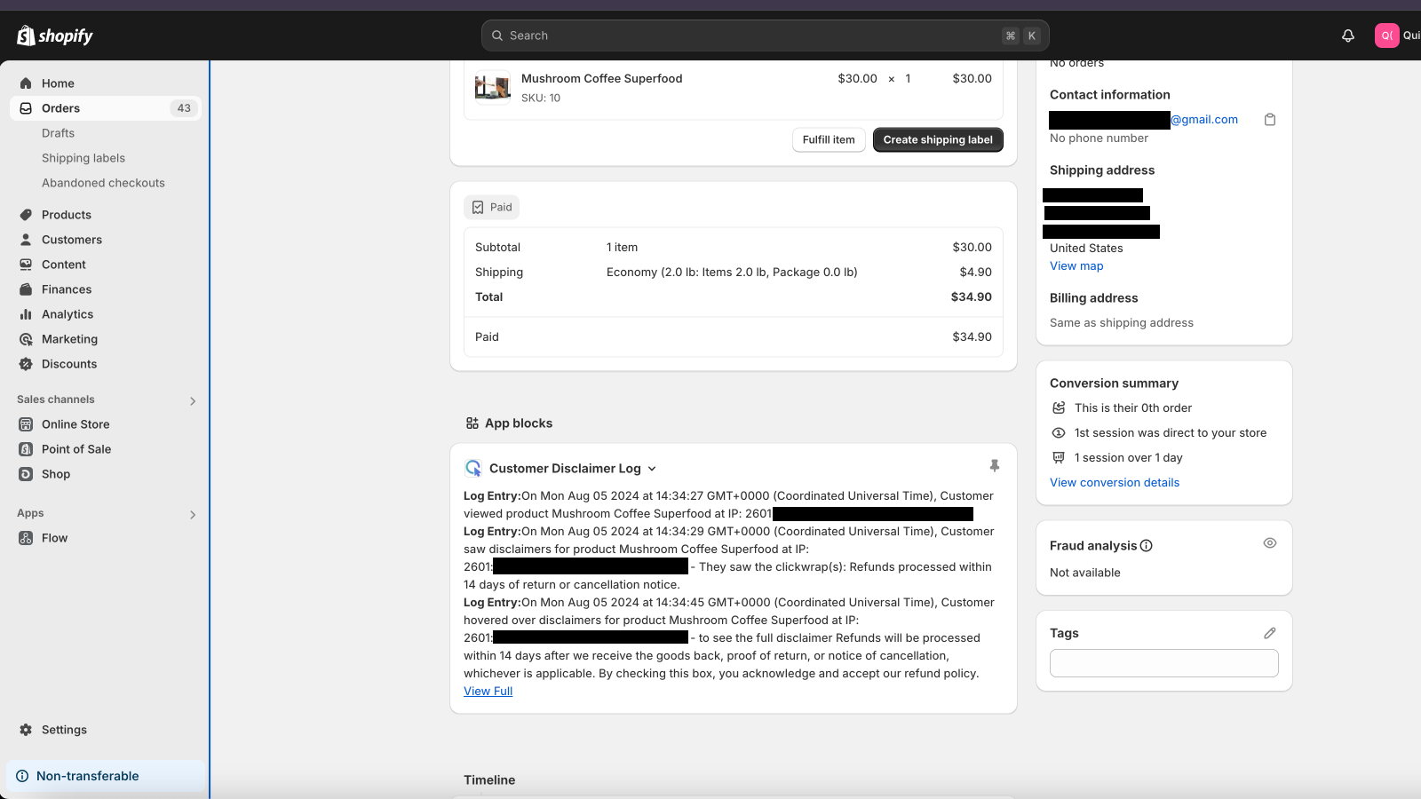Click the App blocks icon
This screenshot has width=1421, height=799.
tap(472, 423)
